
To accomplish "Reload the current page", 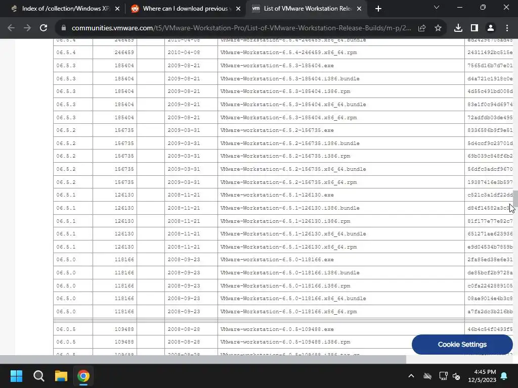I will [x=44, y=28].
